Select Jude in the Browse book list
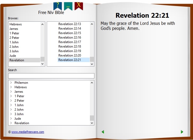This screenshot has height=140, width=193. click(25, 56)
